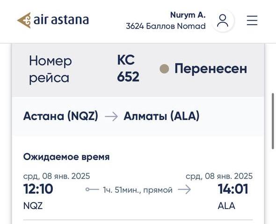This screenshot has height=224, width=276.
Task: Select flight number KC 652
Action: click(x=128, y=69)
